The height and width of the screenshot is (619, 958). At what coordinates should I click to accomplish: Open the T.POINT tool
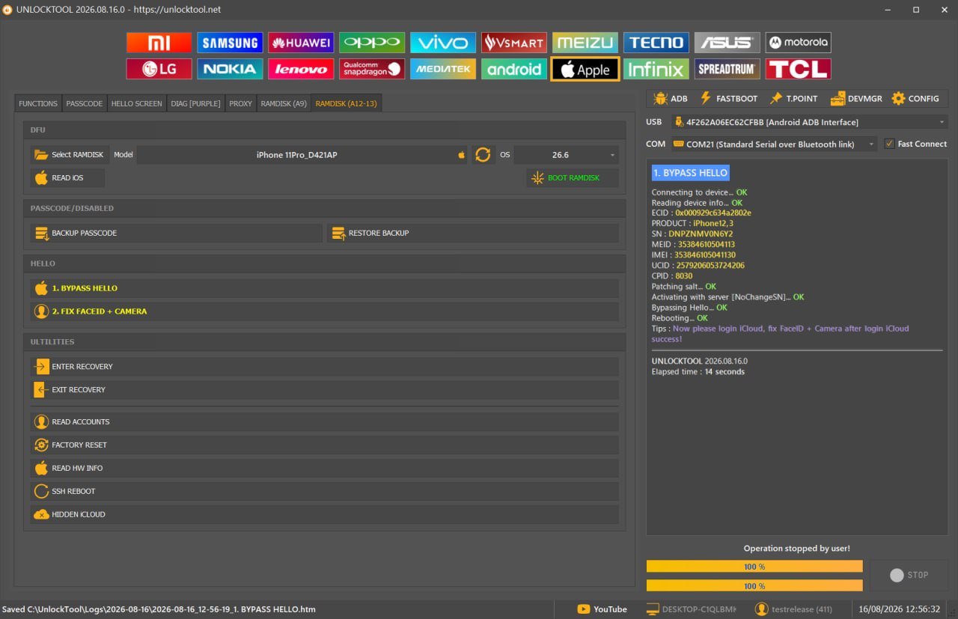pyautogui.click(x=793, y=98)
